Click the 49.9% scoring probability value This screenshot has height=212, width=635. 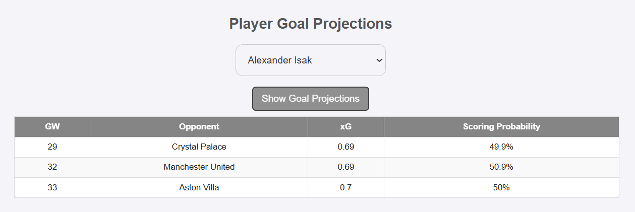[501, 147]
